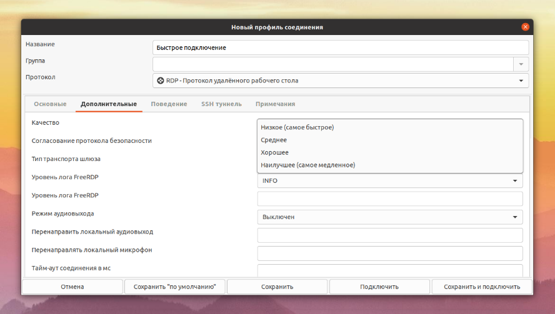Click Перенаправить локальный аудиовыход field
This screenshot has height=314, width=555.
[x=390, y=235]
